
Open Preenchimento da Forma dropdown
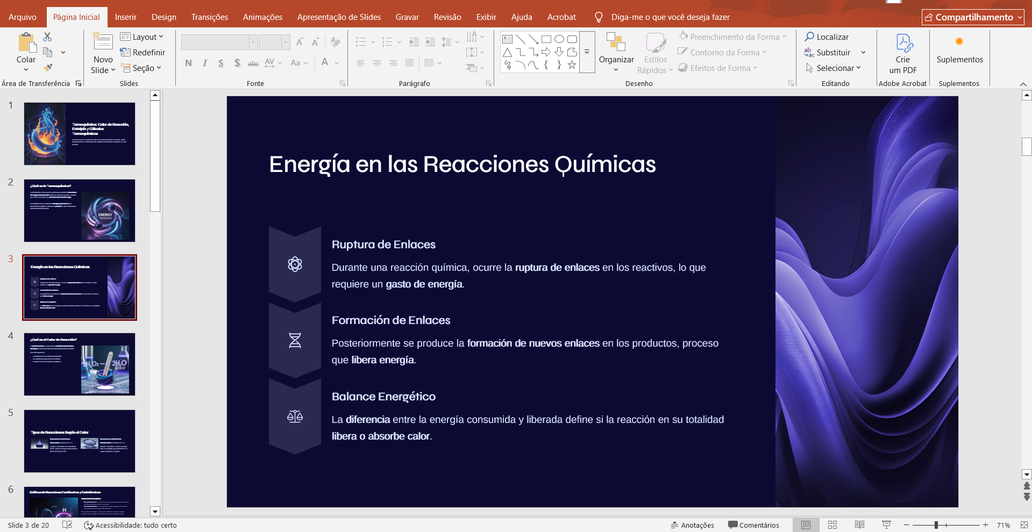[733, 37]
